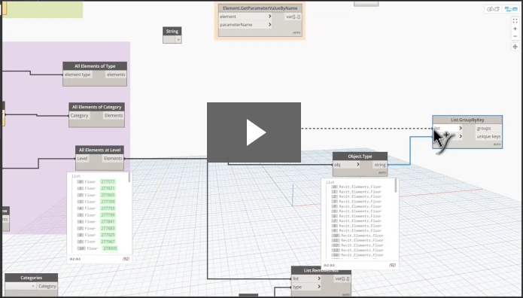523x298 pixels.
Task: Click Floor element ID 277925
Action: (x=108, y=236)
